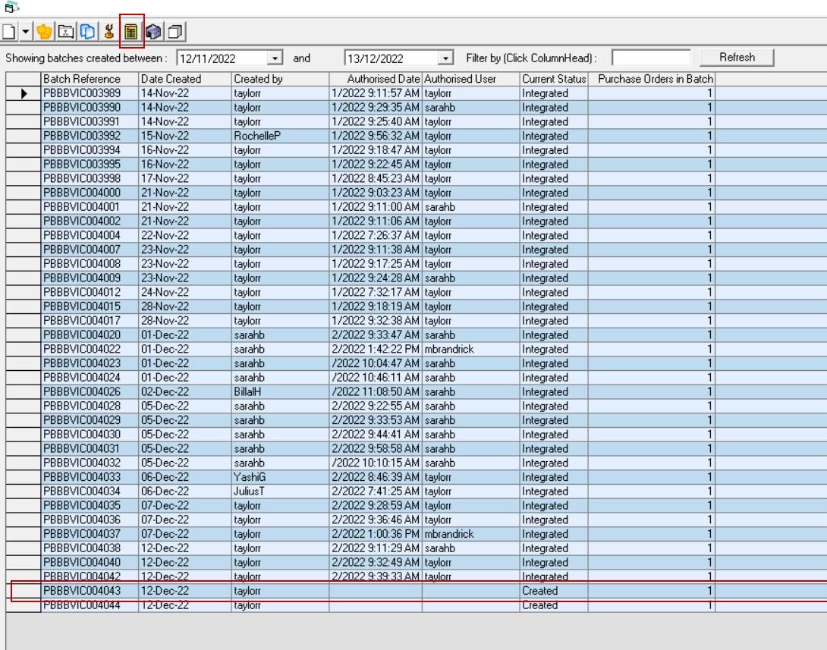
Task: Click the blue warehouse building toolbar icon
Action: [153, 32]
